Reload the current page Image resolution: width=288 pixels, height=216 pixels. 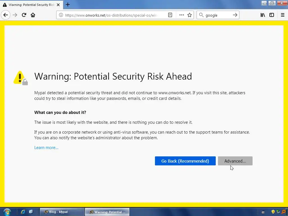24,15
